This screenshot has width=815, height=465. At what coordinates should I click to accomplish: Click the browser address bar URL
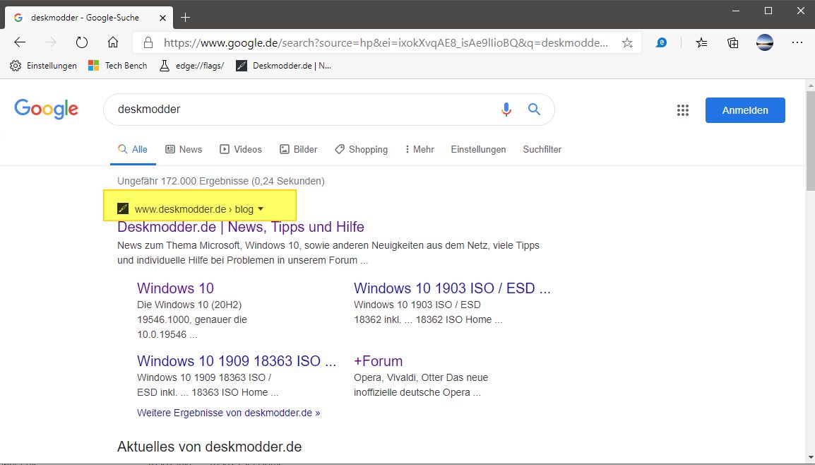pyautogui.click(x=386, y=42)
